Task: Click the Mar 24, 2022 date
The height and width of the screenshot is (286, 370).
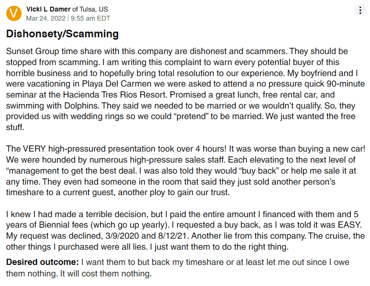Action: (46, 18)
